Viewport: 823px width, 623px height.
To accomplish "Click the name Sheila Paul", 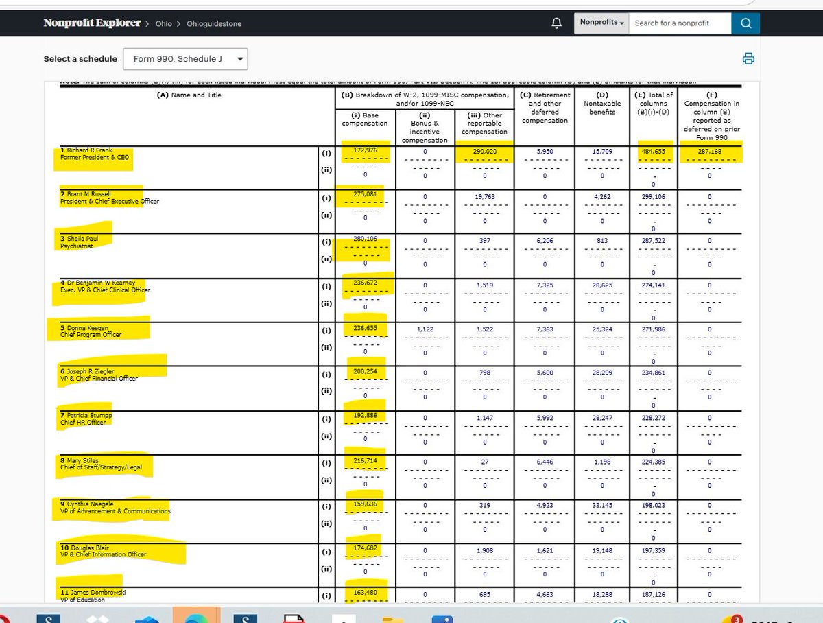I will coord(82,239).
